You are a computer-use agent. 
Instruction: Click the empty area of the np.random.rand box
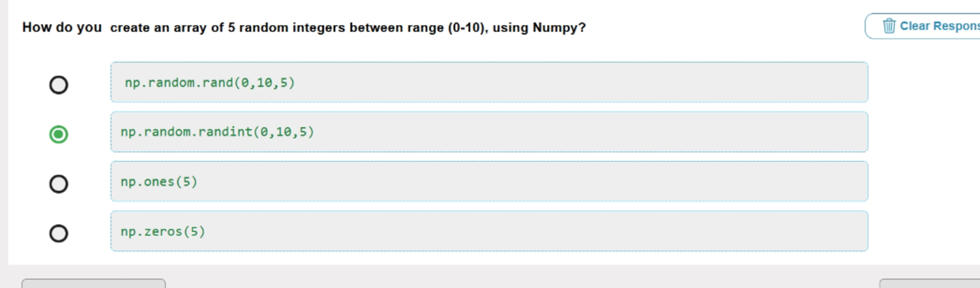click(x=581, y=82)
